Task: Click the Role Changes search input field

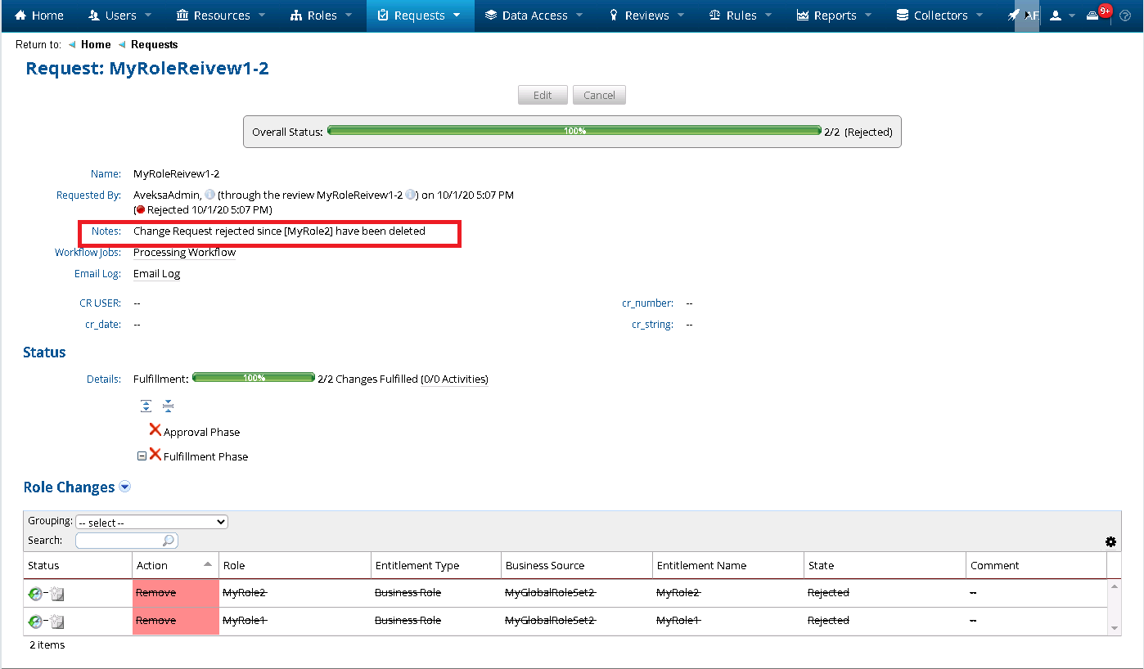Action: pos(119,541)
